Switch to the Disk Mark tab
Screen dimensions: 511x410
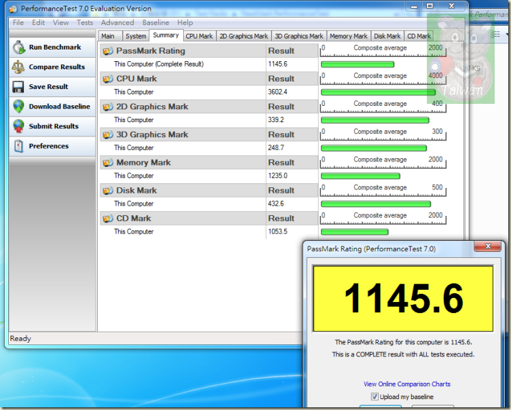coord(387,36)
